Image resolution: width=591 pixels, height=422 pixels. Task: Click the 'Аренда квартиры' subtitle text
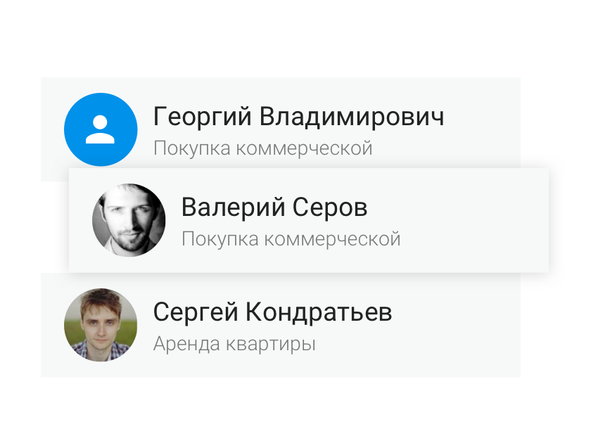click(x=234, y=344)
